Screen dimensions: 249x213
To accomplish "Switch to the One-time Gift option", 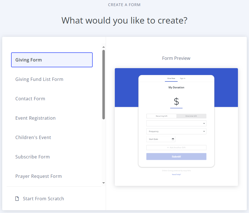I will [x=191, y=116].
